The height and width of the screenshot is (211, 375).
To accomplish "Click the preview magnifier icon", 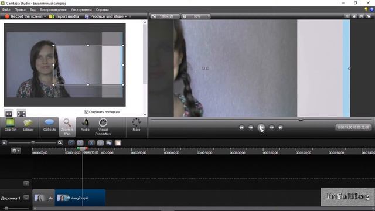I will 184,16.
